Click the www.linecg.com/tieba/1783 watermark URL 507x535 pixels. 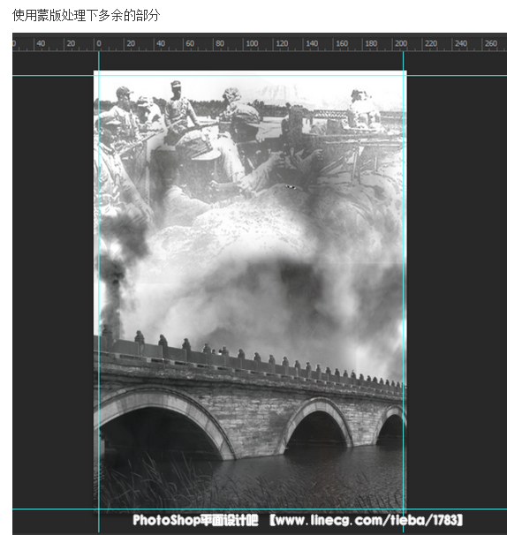[367, 520]
